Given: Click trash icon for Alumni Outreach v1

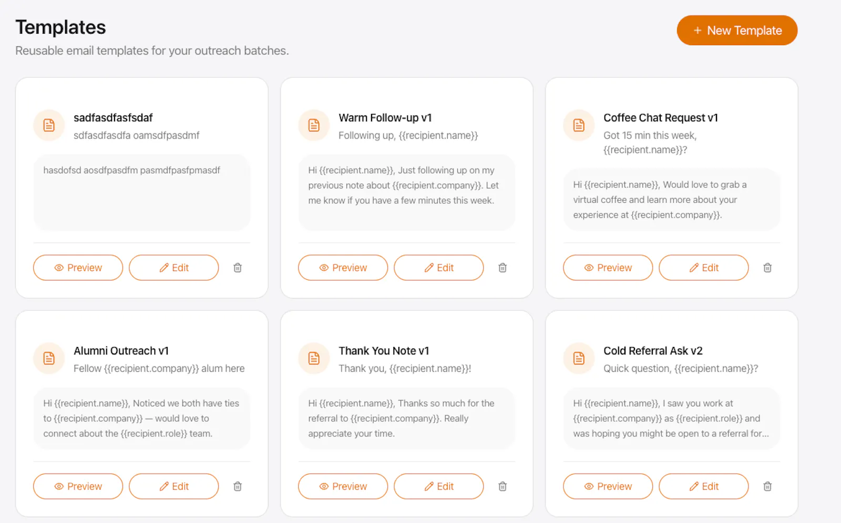Looking at the screenshot, I should point(238,486).
